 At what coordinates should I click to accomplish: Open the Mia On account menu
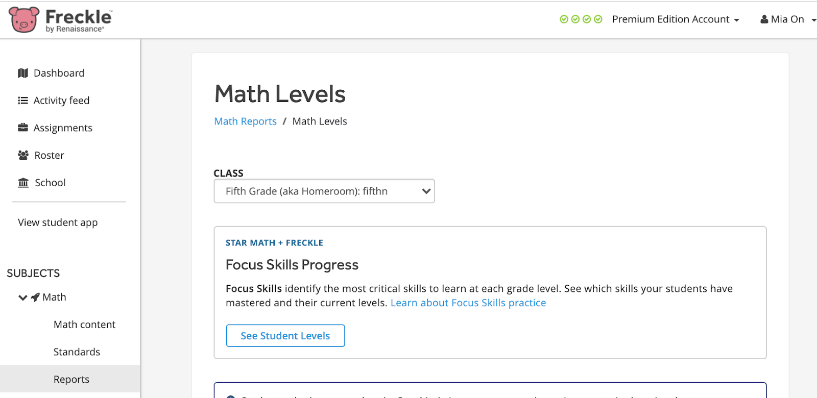pos(786,19)
